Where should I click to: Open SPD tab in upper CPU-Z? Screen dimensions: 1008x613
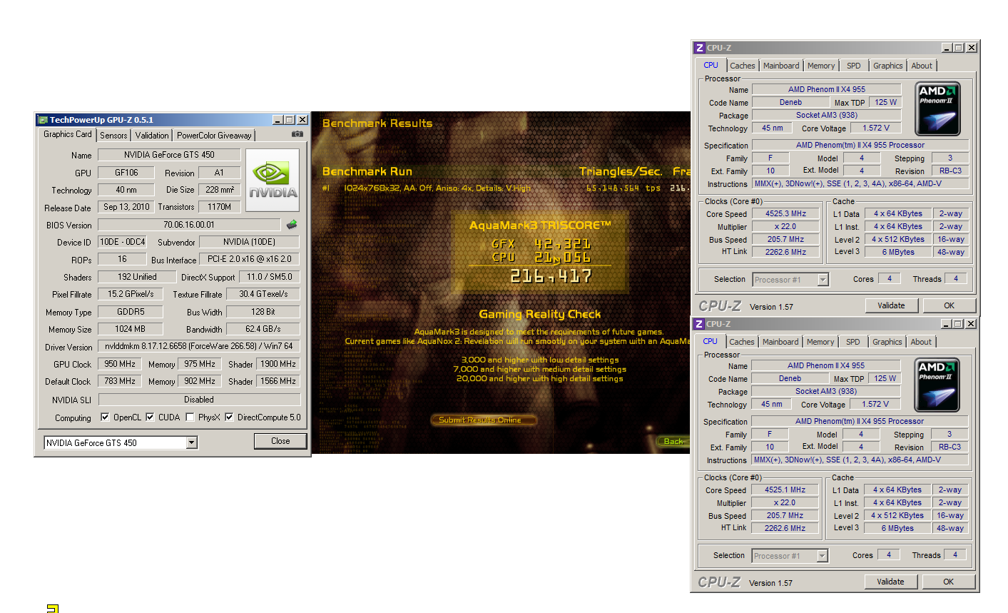854,66
